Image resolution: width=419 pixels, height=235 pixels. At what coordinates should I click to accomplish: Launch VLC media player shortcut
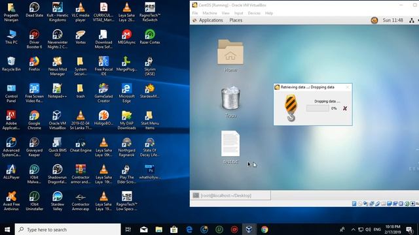81,12
